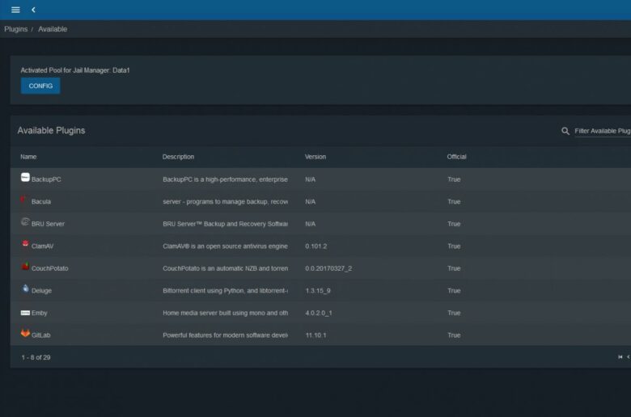Open the hamburger menu icon
Viewport: 631px width, 417px height.
point(15,10)
